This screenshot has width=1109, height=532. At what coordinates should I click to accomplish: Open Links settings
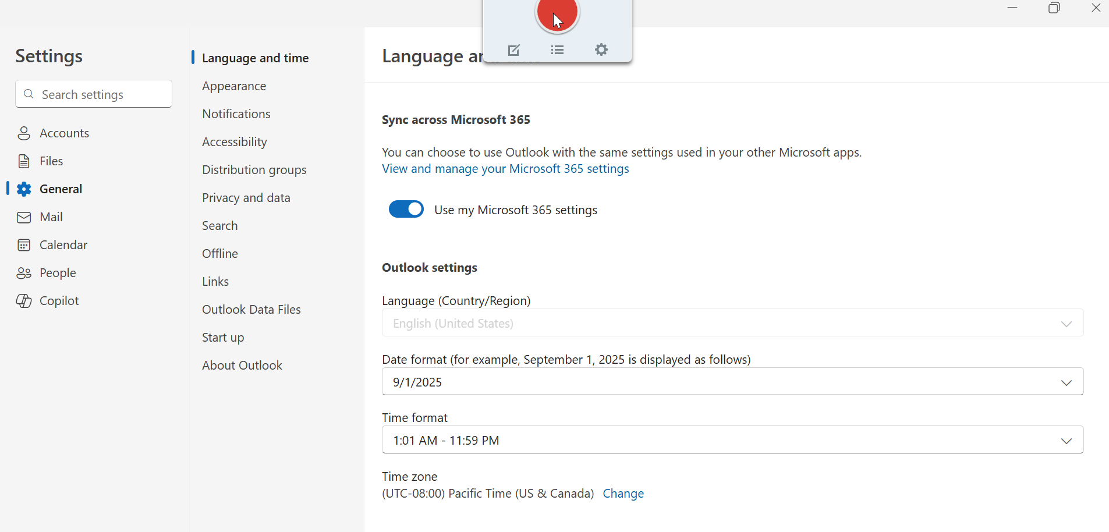pyautogui.click(x=215, y=282)
